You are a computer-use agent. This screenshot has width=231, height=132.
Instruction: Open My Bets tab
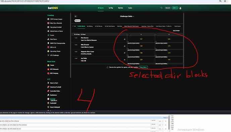pyautogui.click(x=120, y=8)
